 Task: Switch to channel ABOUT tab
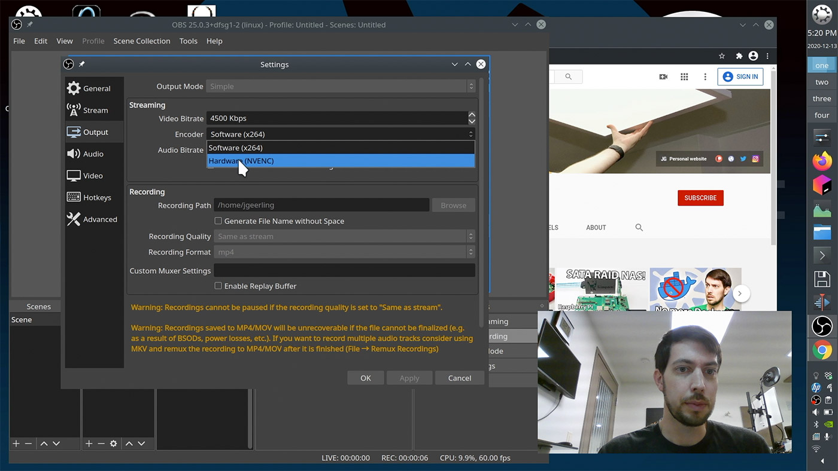[x=596, y=228]
